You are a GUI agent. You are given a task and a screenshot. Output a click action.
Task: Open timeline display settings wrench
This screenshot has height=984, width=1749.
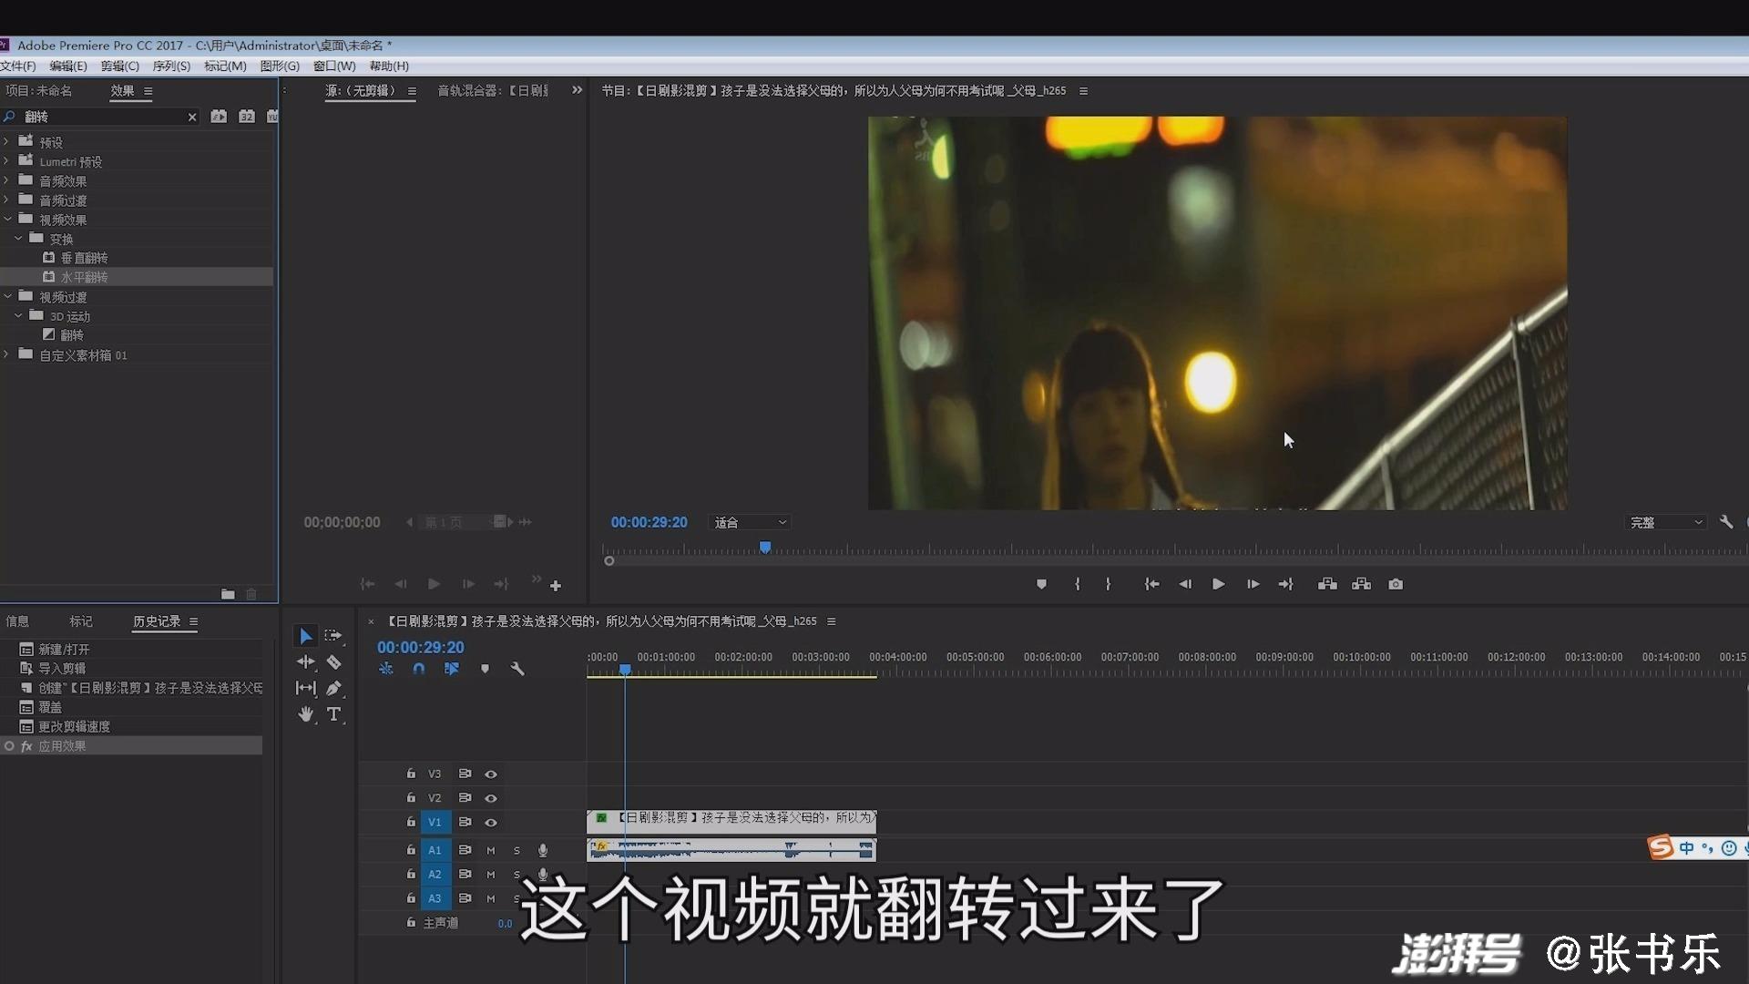[517, 669]
